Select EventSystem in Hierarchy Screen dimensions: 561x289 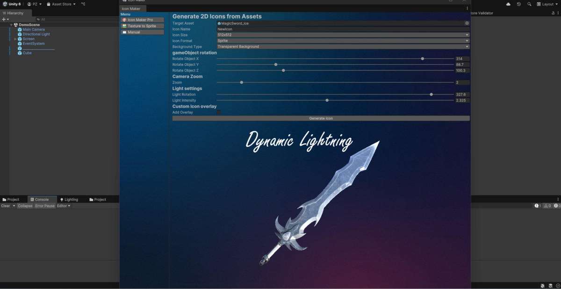pos(34,43)
